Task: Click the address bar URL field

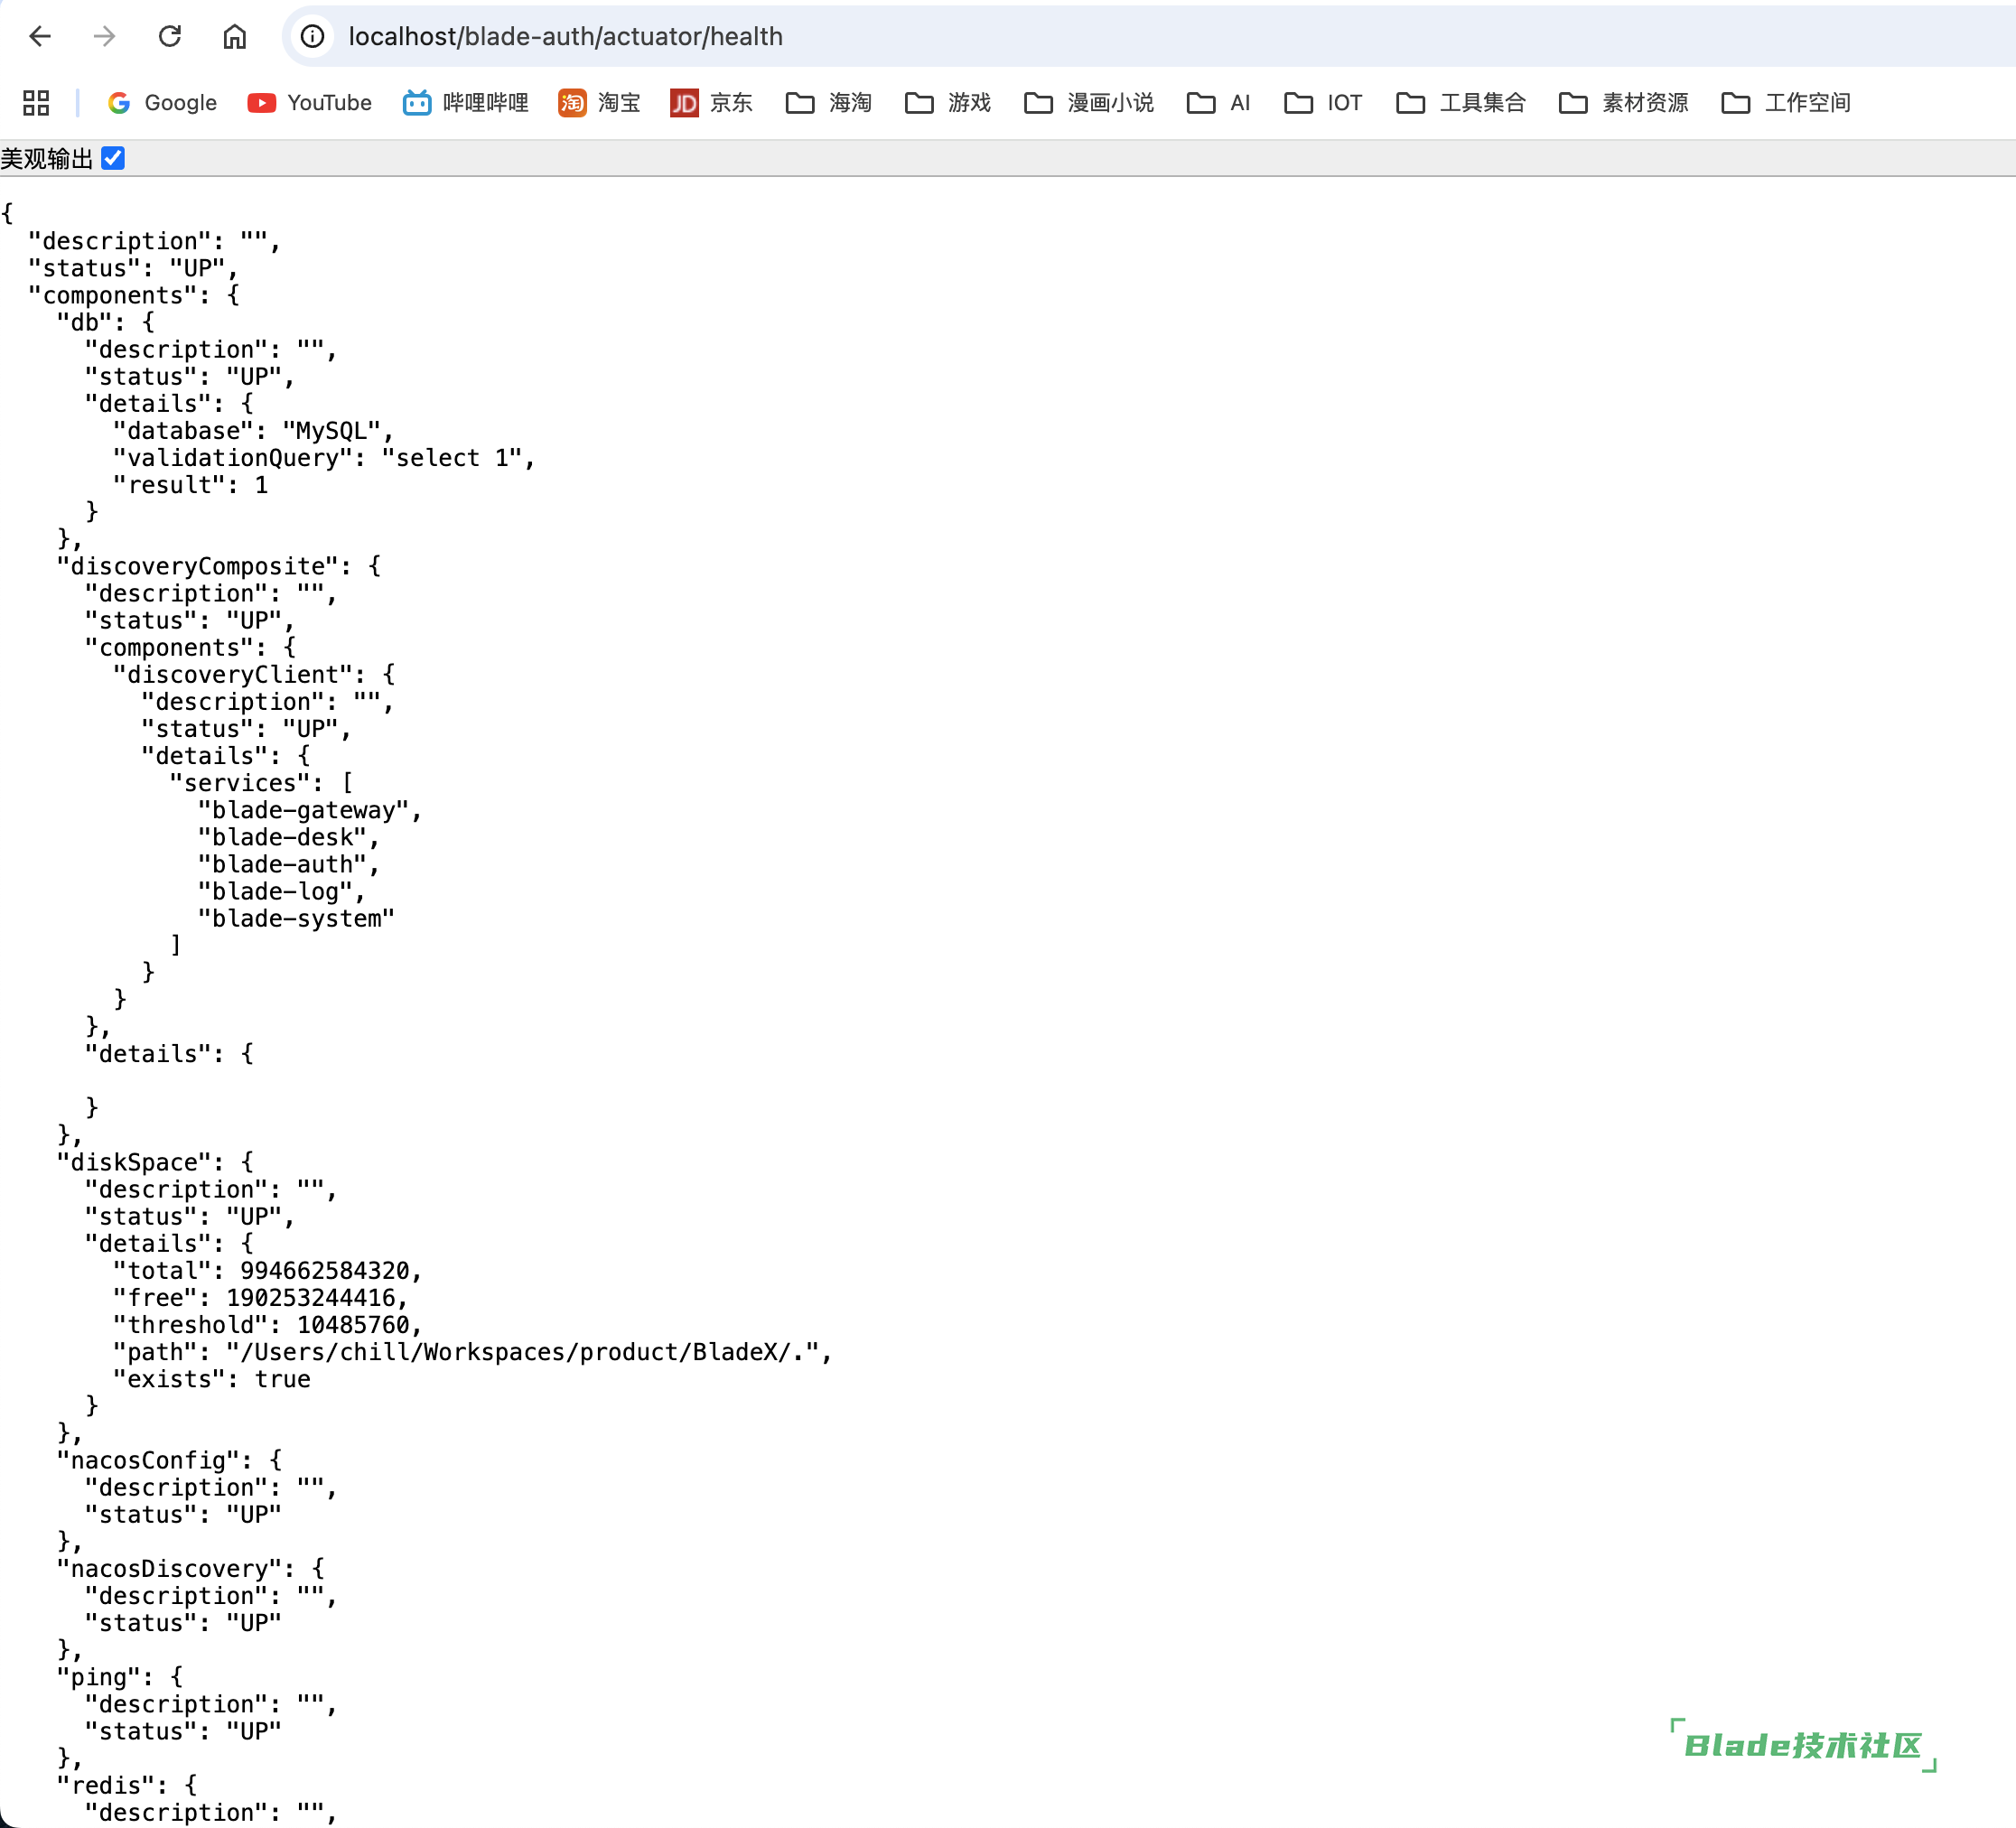Action: point(1150,37)
